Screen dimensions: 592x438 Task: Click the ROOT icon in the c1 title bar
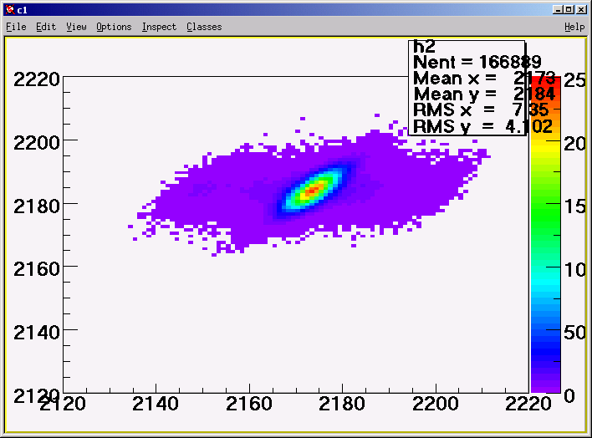pyautogui.click(x=10, y=10)
